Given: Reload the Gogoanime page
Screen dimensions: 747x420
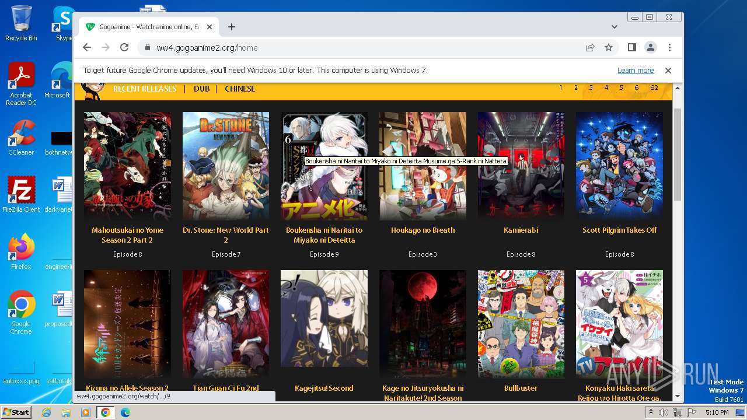Looking at the screenshot, I should [124, 47].
